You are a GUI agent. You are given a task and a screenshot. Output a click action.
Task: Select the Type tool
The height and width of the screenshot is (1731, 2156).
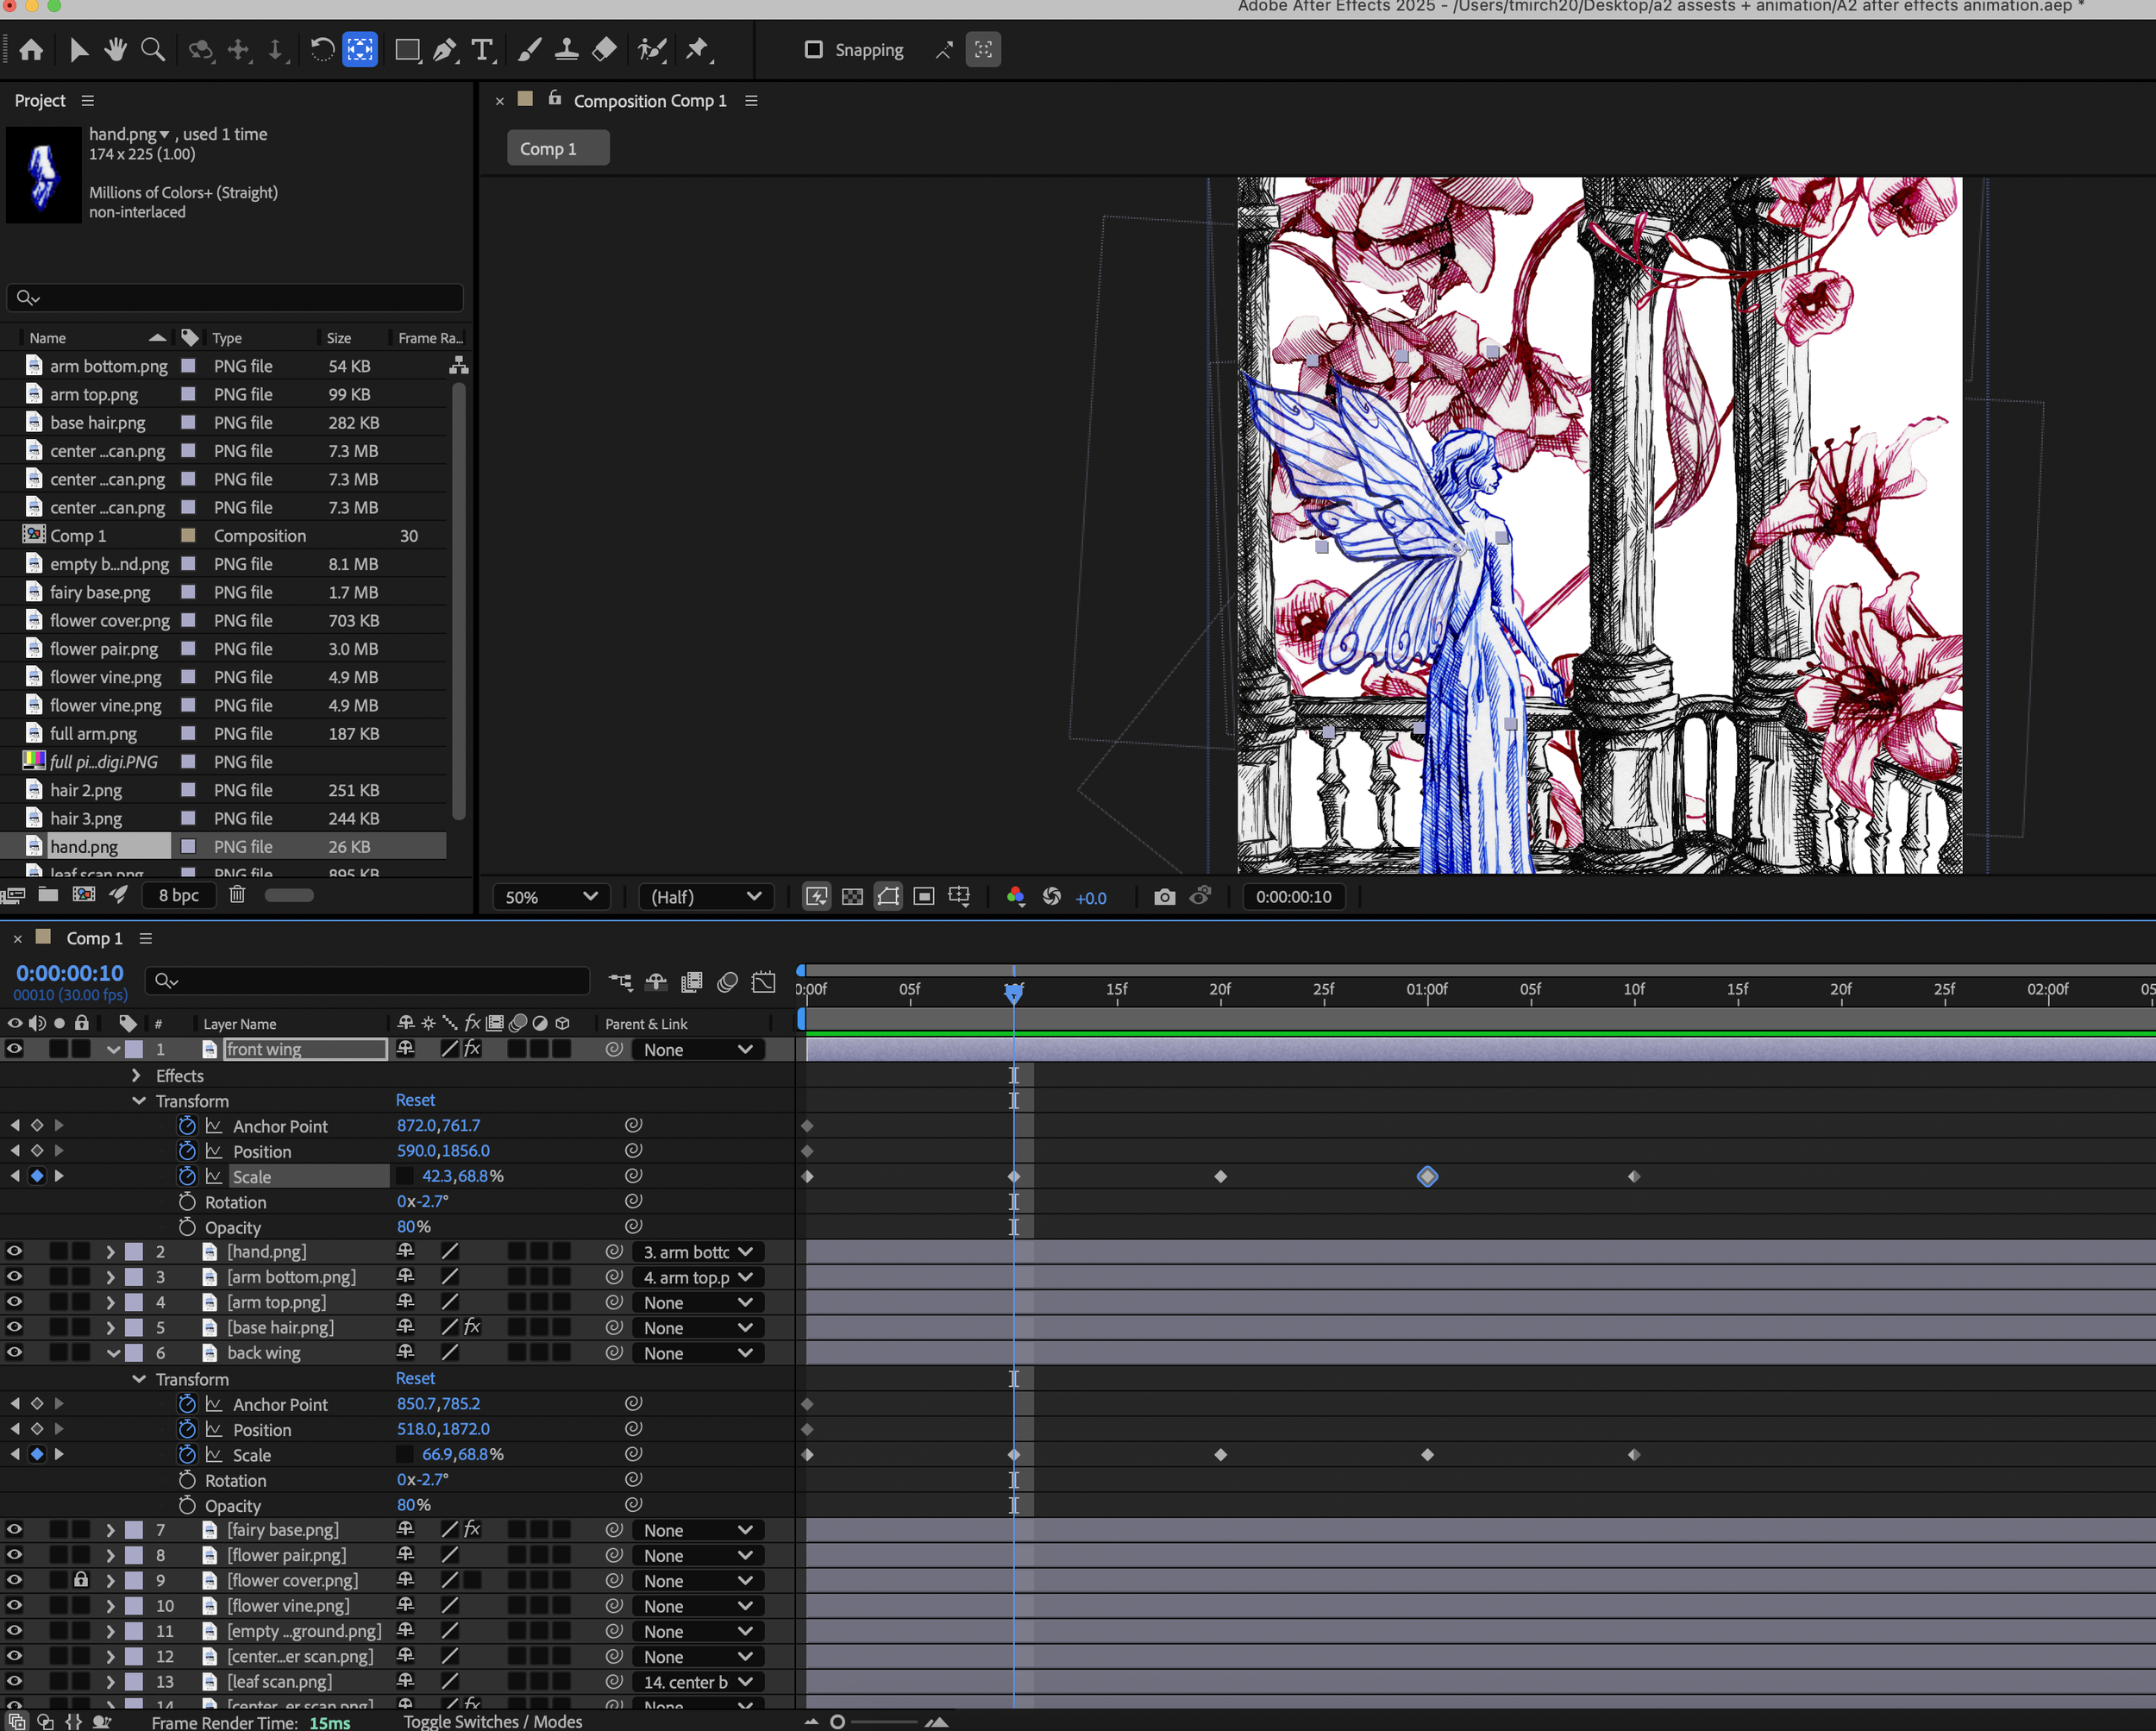point(483,50)
